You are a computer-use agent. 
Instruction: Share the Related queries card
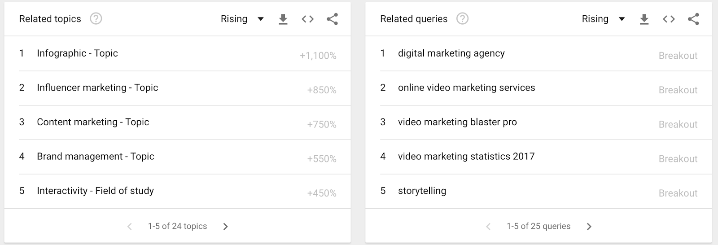point(693,19)
